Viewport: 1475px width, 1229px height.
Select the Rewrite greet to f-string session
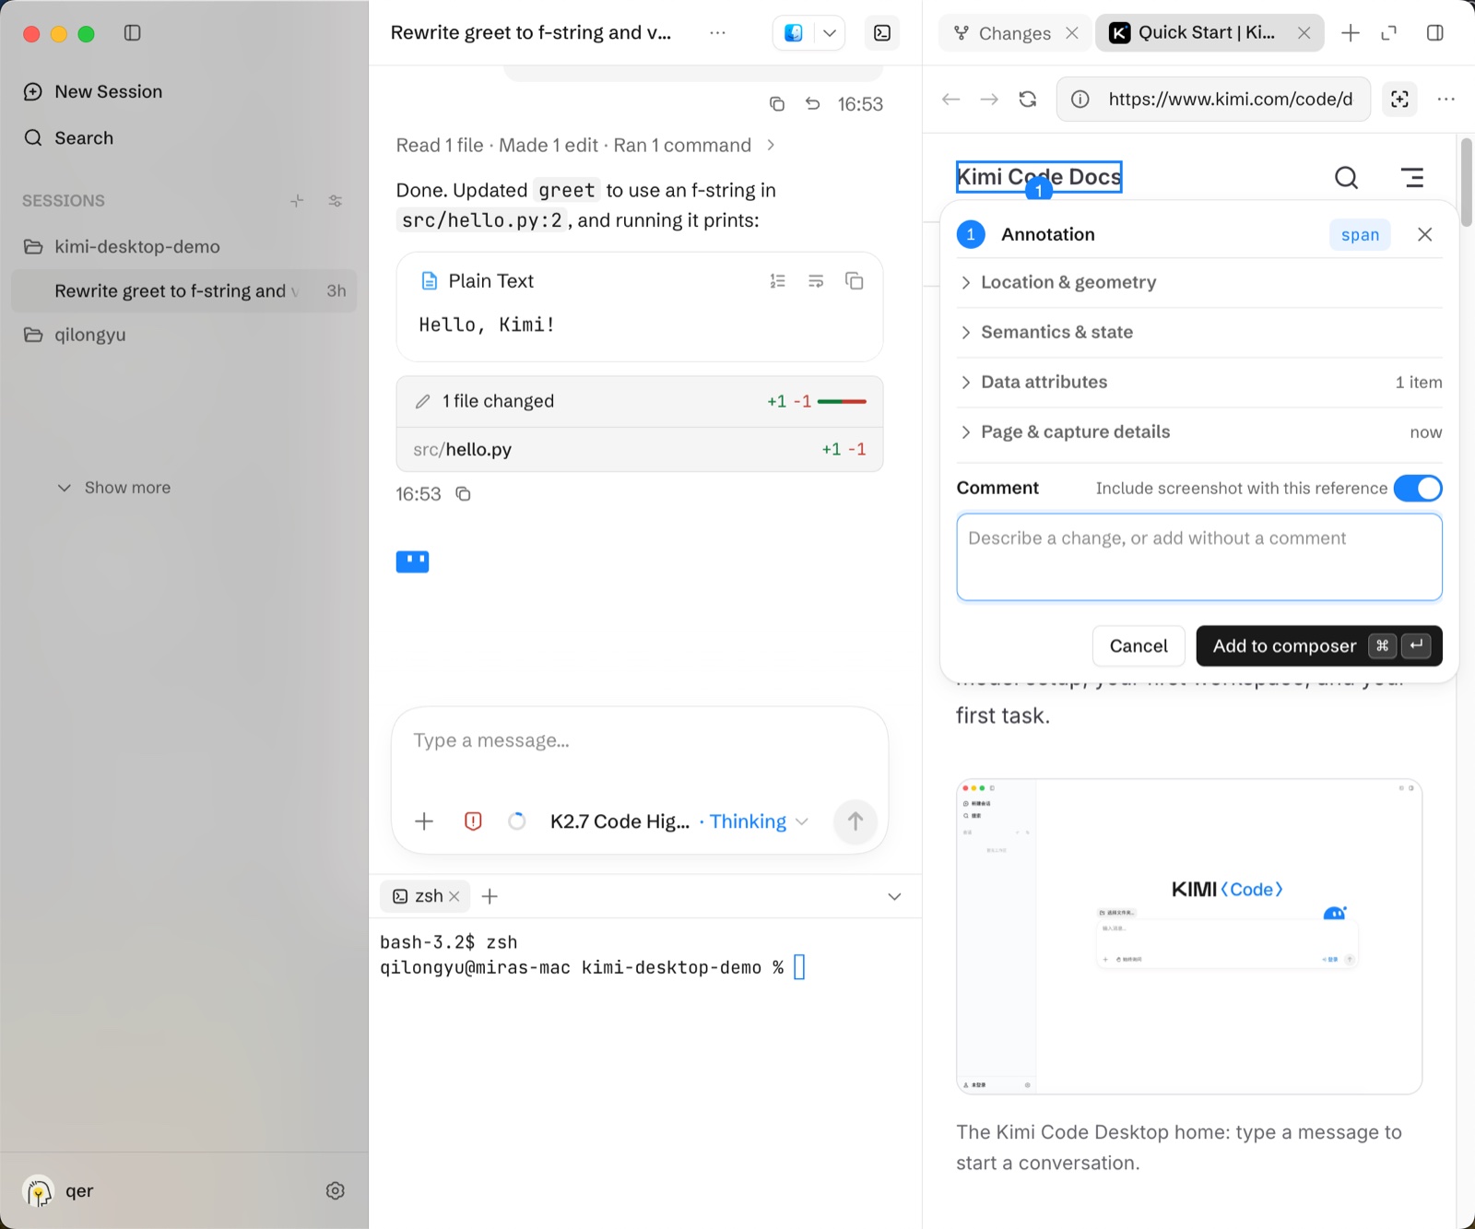click(x=183, y=290)
